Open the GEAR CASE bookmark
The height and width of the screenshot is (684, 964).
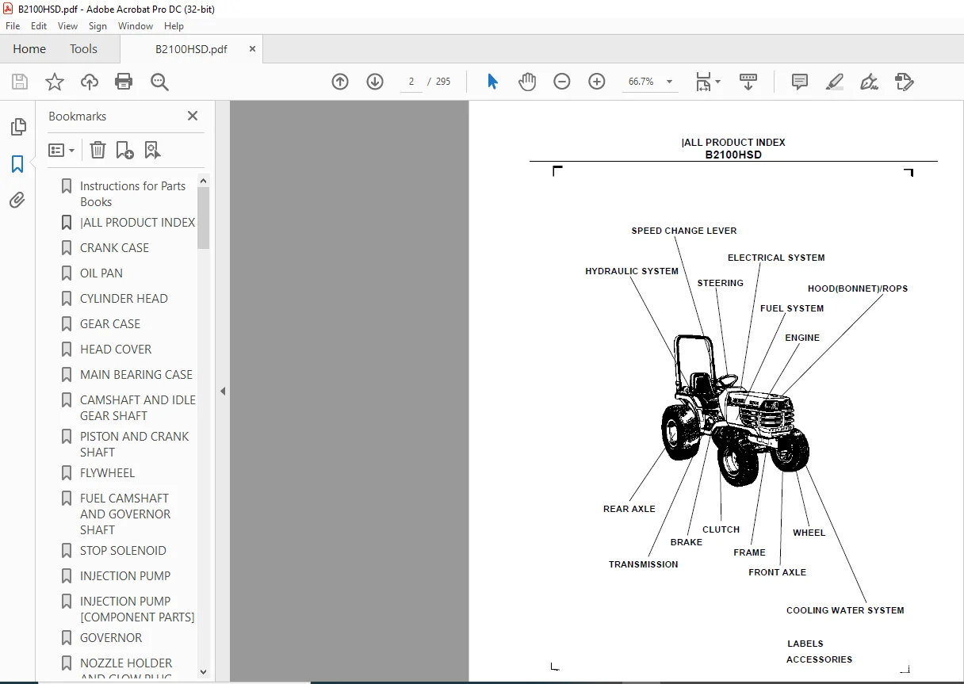pyautogui.click(x=110, y=324)
